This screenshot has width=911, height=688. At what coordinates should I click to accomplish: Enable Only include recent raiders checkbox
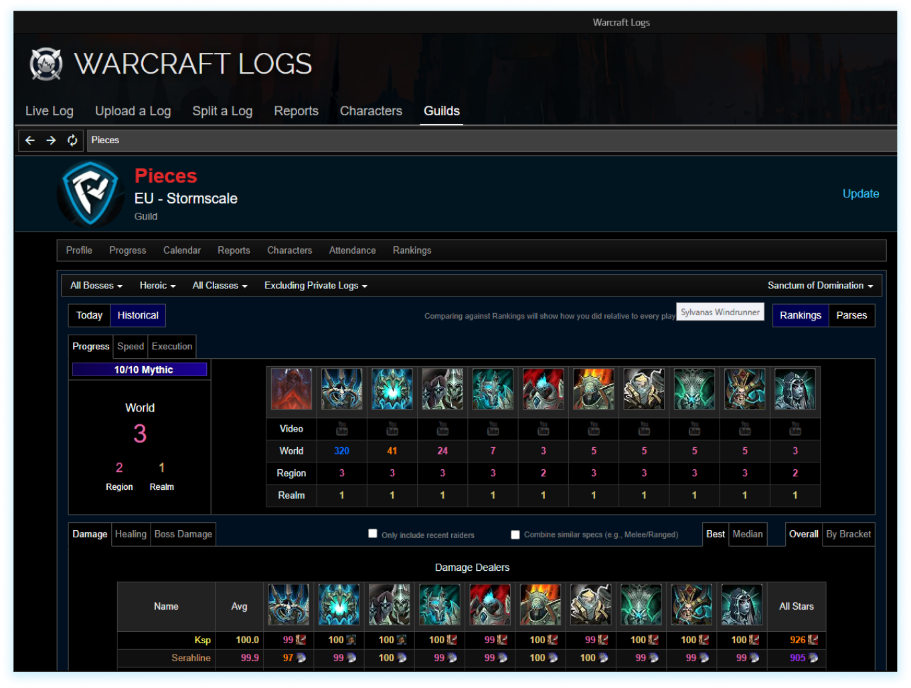pos(373,533)
